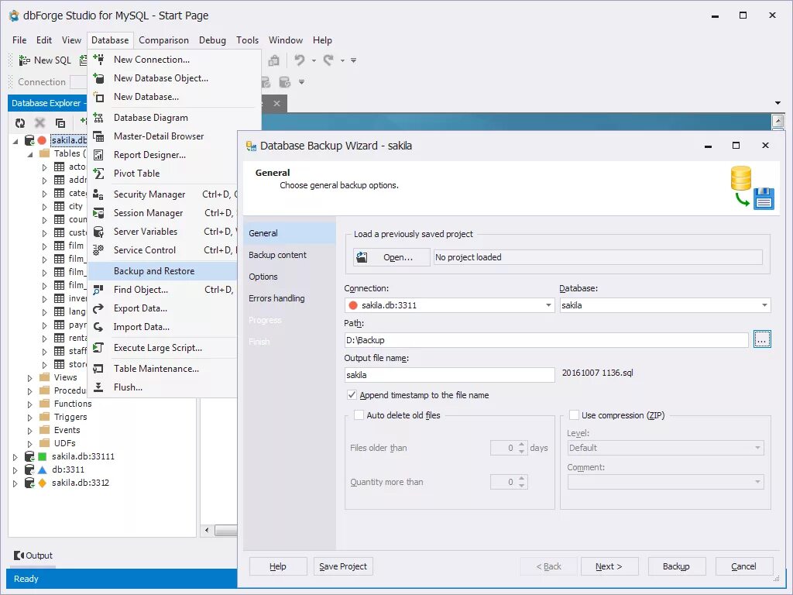Click the Output panel icon
The width and height of the screenshot is (793, 595).
click(x=19, y=555)
